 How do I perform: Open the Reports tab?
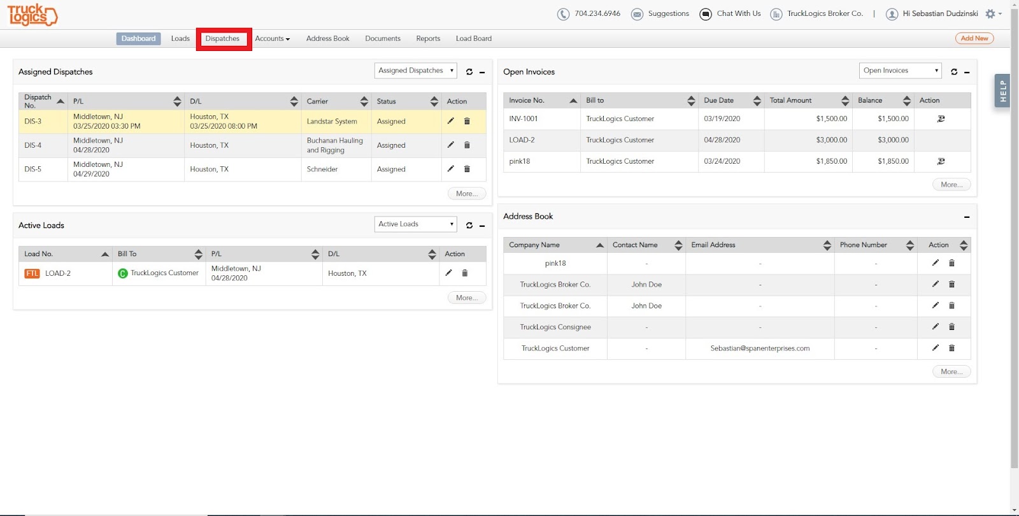point(428,39)
